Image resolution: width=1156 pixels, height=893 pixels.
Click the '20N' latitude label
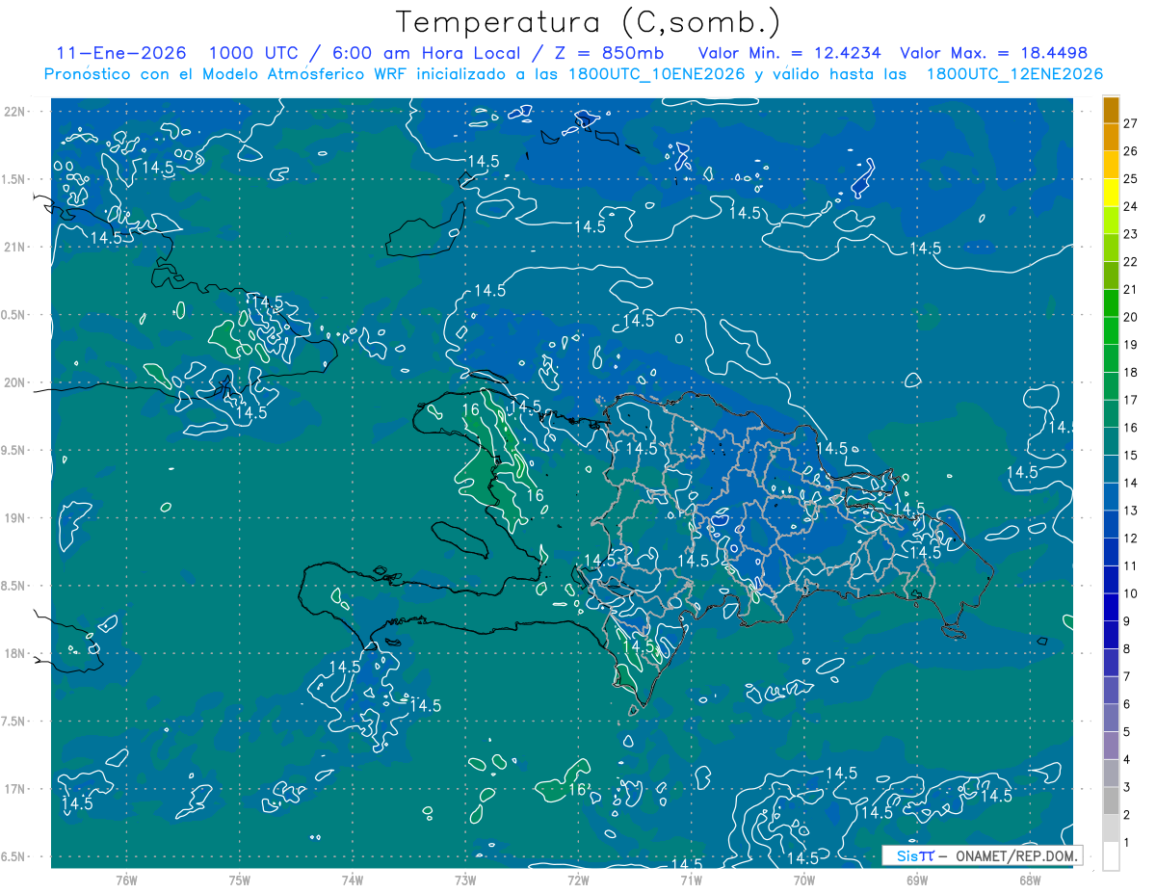(x=16, y=382)
